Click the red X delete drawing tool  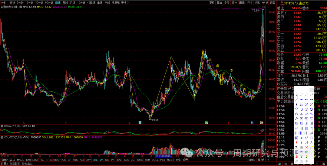tap(306, 147)
